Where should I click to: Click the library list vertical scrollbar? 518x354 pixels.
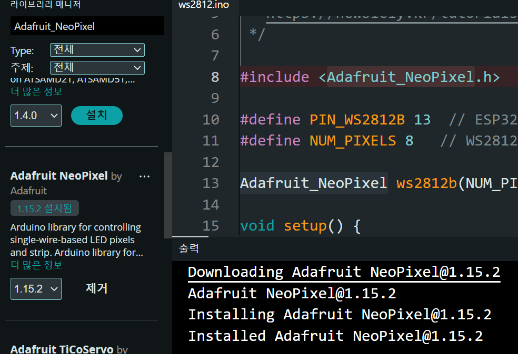point(168,195)
